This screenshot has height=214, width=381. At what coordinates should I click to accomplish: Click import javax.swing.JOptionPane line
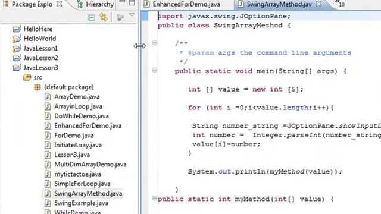click(x=224, y=17)
